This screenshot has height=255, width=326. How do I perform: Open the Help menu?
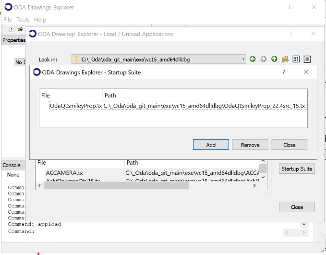coord(40,20)
